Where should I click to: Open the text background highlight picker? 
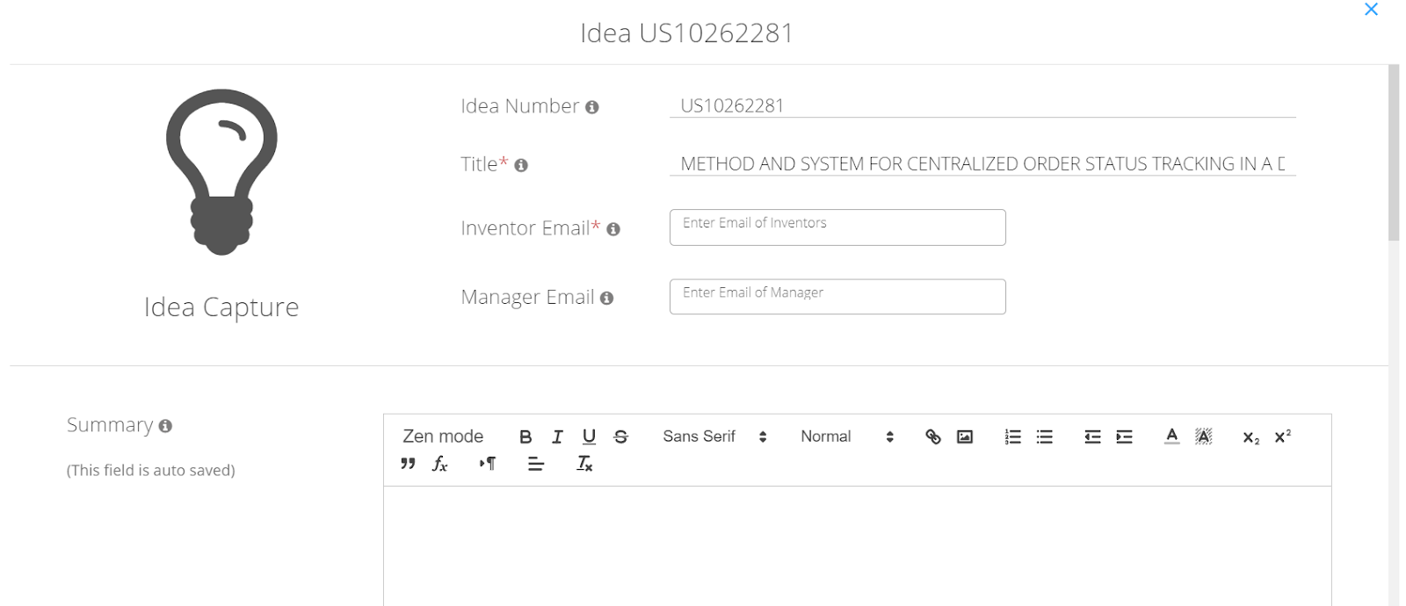pyautogui.click(x=1204, y=436)
